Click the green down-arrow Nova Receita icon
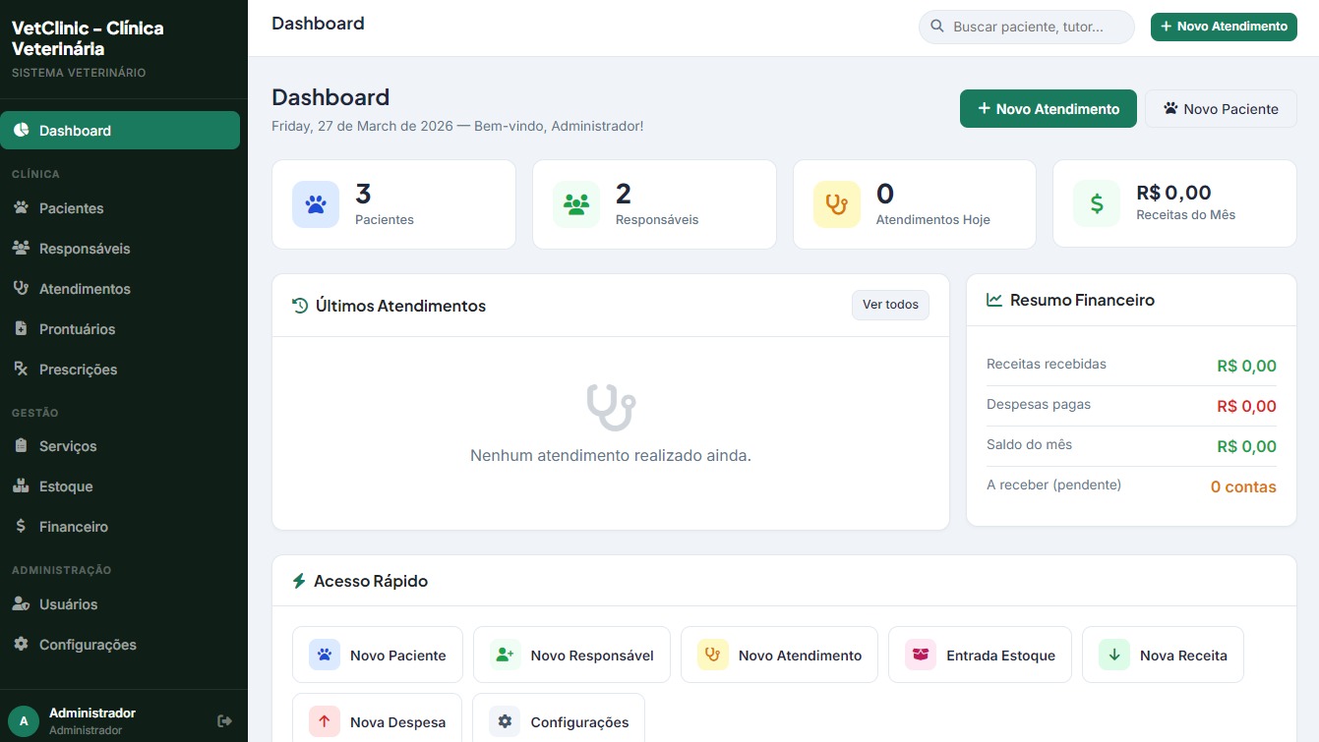Image resolution: width=1319 pixels, height=742 pixels. pos(1114,656)
